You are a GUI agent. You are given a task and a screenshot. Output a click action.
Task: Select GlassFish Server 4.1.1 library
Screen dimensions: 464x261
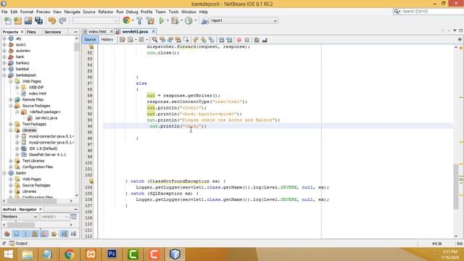pyautogui.click(x=47, y=154)
